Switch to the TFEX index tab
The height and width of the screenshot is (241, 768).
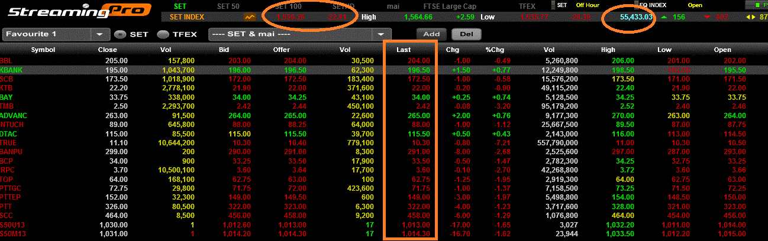click(x=527, y=6)
